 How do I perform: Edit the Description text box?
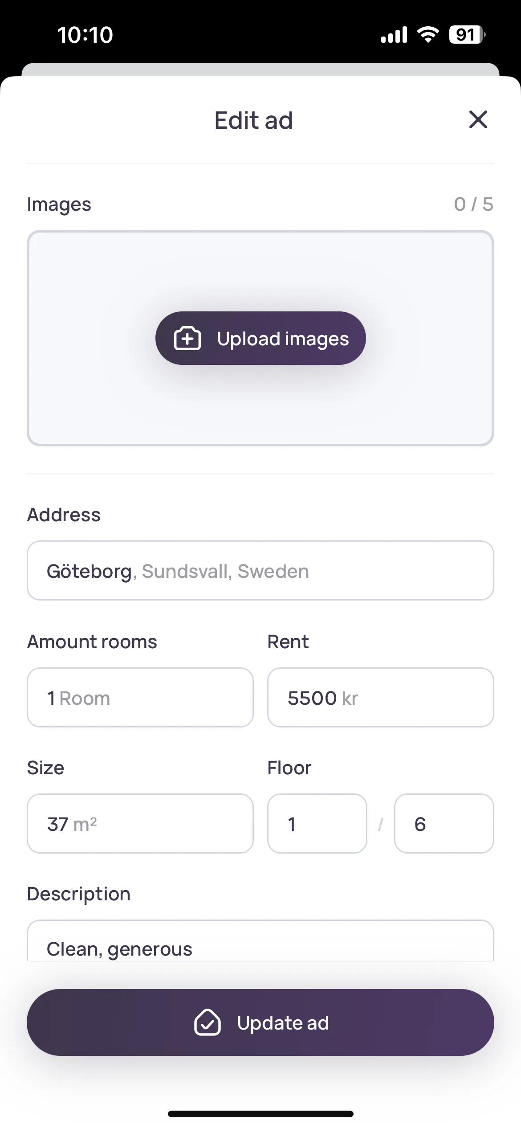point(260,940)
